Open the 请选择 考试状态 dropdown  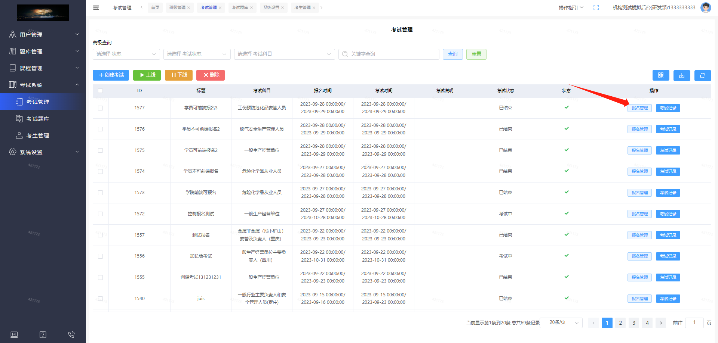[x=197, y=54]
